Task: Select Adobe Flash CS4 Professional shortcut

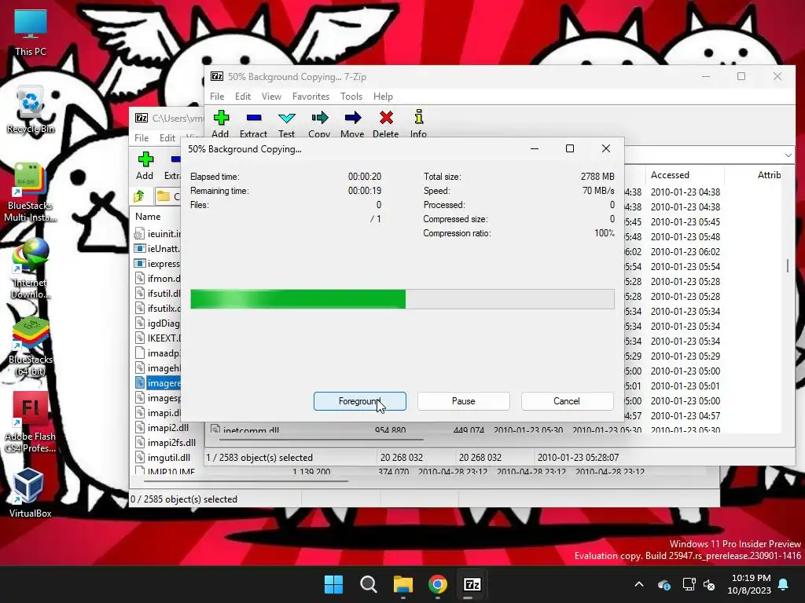Action: [31, 422]
